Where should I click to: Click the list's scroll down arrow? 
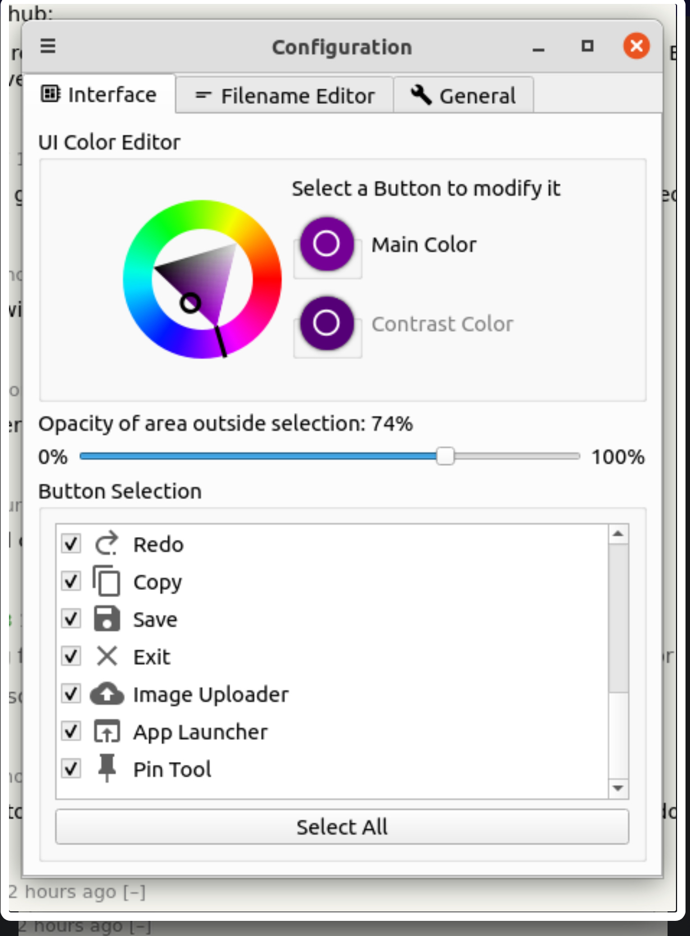(618, 788)
